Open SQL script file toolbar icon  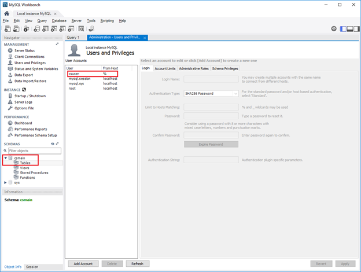click(x=16, y=29)
